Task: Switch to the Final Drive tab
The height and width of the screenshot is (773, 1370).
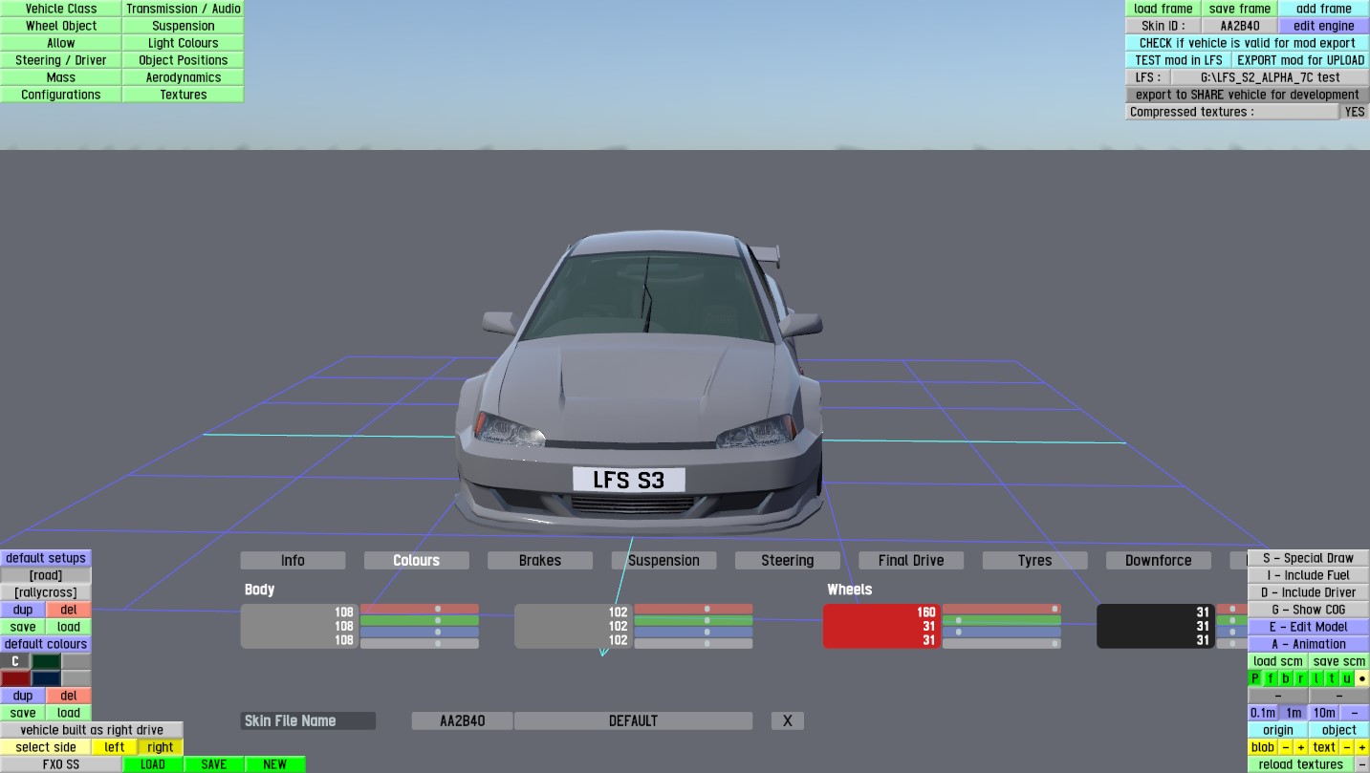Action: pyautogui.click(x=911, y=561)
